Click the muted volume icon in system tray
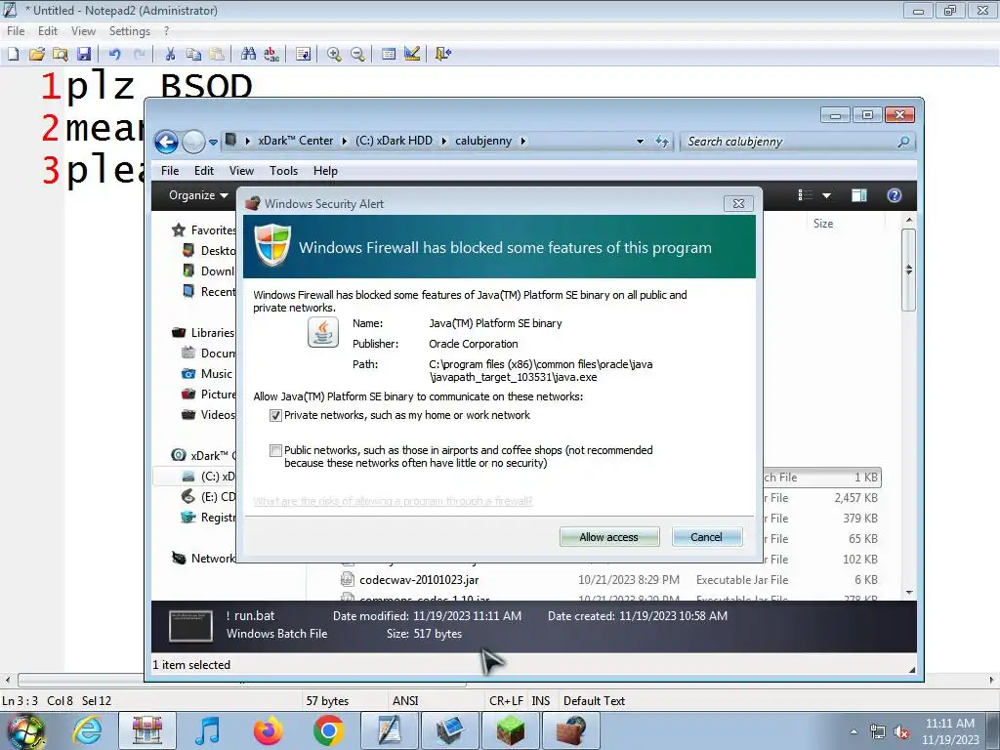This screenshot has width=1000, height=750. pyautogui.click(x=901, y=732)
